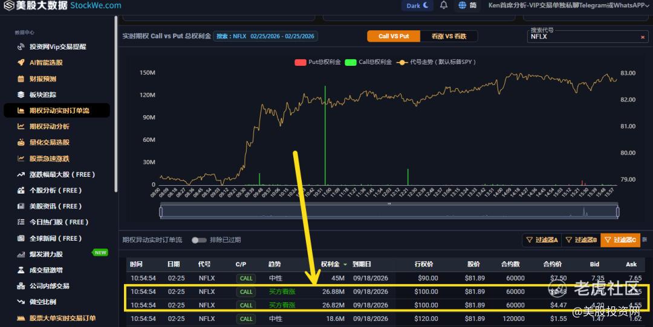Click the 18.6M premium cell
The height and width of the screenshot is (327, 653).
point(335,319)
